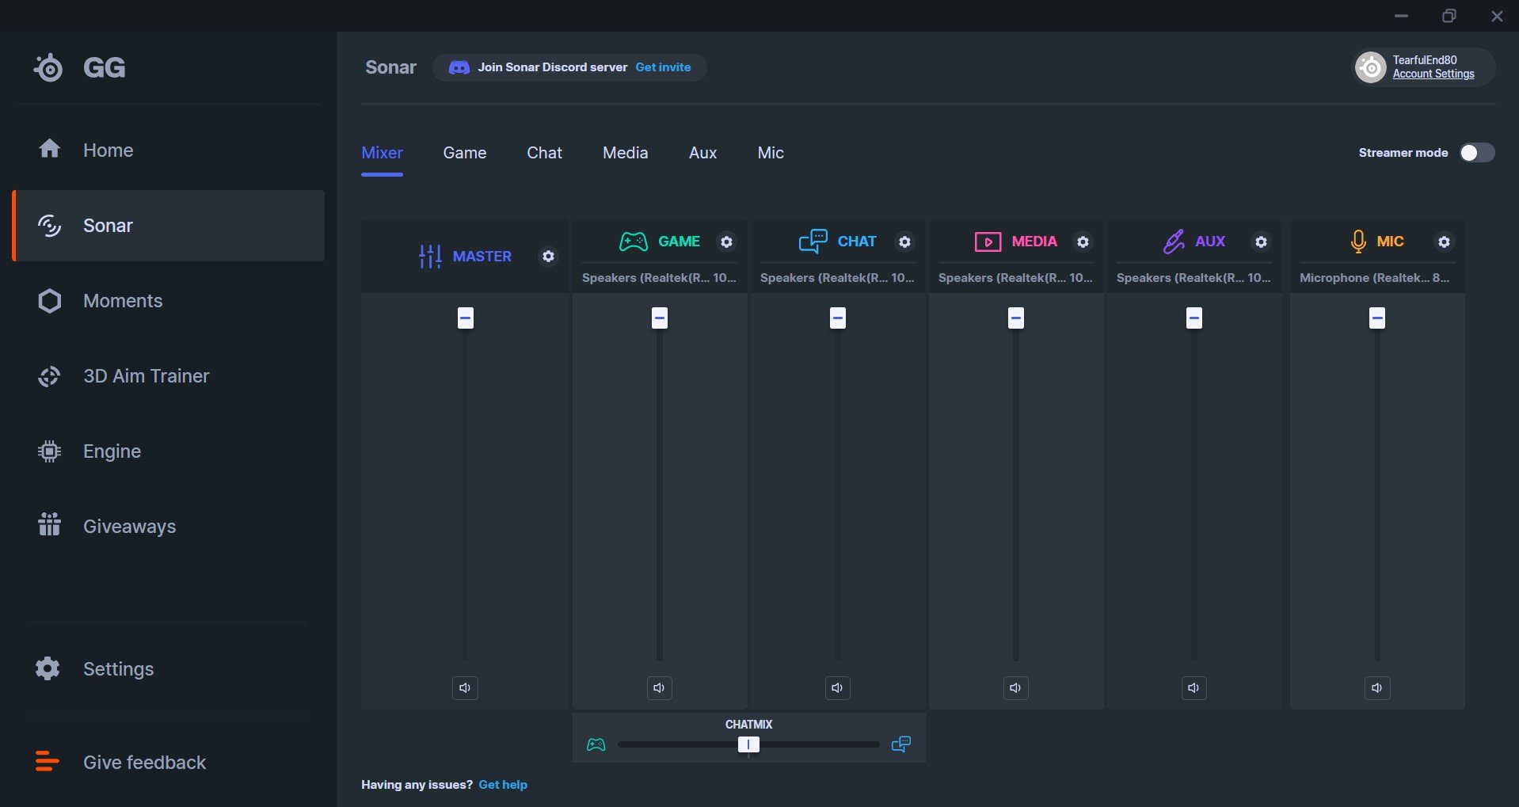Click the ChatMix slider handle
Viewport: 1519px width, 807px height.
coord(748,744)
